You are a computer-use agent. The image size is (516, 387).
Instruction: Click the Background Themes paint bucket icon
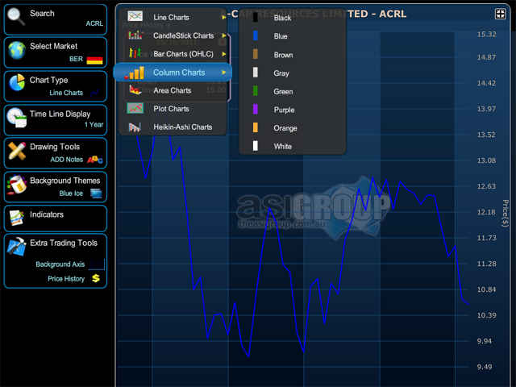coord(16,185)
